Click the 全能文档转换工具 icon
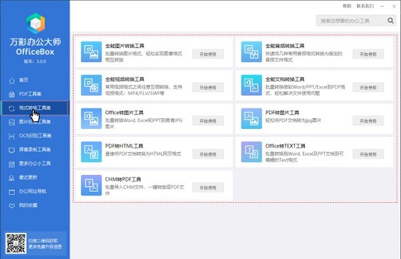Image resolution: width=401 pixels, height=259 pixels. (251, 85)
